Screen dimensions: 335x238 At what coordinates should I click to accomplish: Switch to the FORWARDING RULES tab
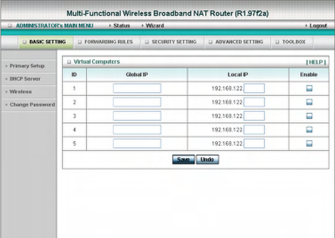[x=107, y=42]
